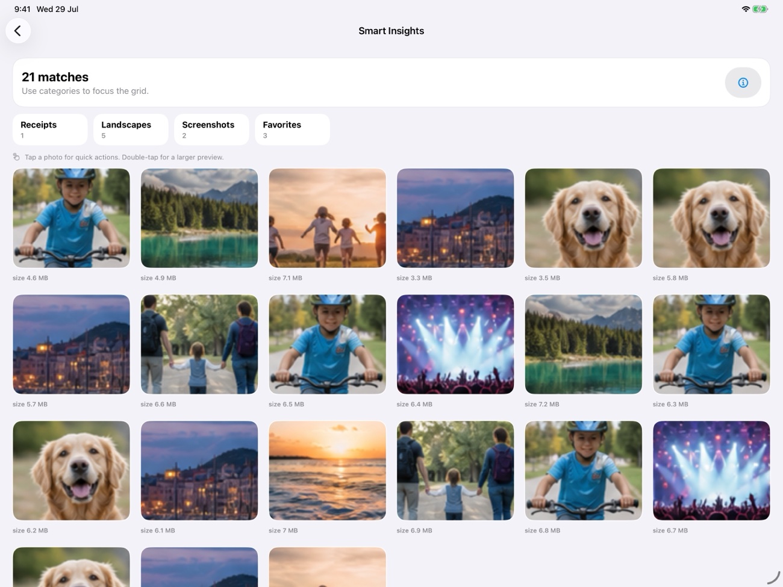Click the "Wed 29 Jul" date
Screen dimensions: 783x587
57,9
